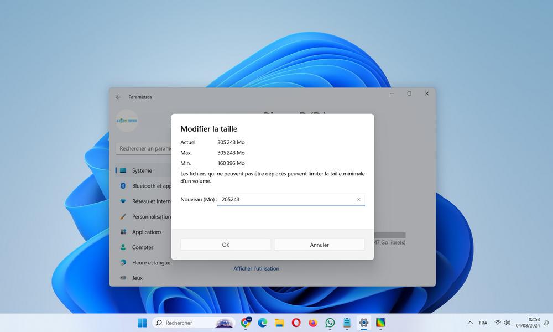Open WhatsApp from the taskbar
553x332 pixels.
click(x=330, y=323)
